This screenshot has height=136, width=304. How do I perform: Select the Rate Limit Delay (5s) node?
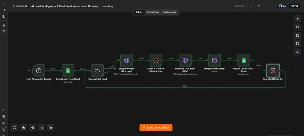(x=273, y=71)
